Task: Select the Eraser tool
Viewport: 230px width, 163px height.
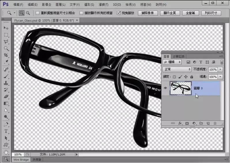Action: point(6,97)
